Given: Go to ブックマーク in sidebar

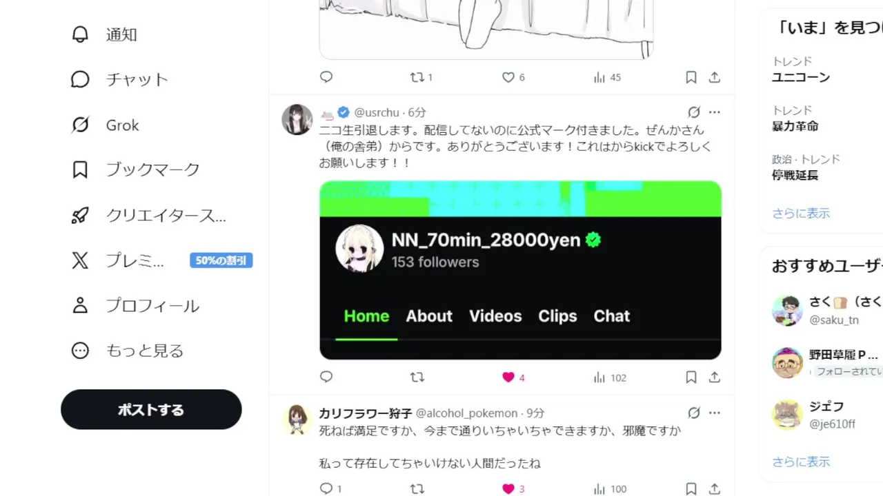Looking at the screenshot, I should (135, 169).
